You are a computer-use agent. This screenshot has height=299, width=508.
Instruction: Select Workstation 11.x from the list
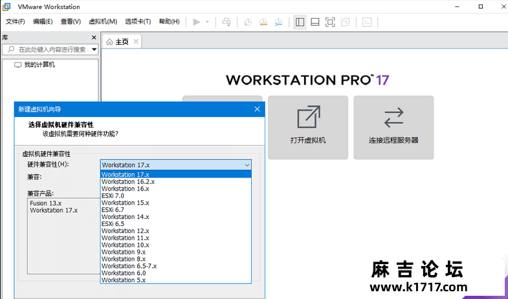pos(176,238)
